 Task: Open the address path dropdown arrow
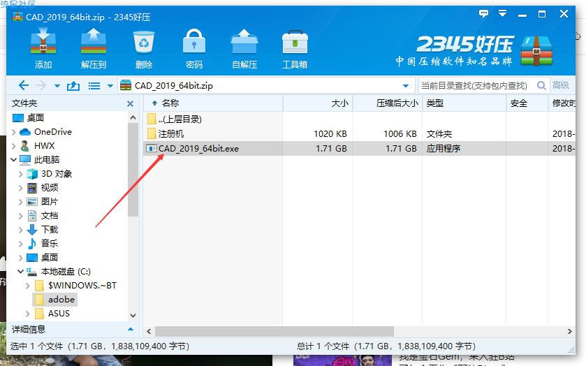tap(406, 86)
